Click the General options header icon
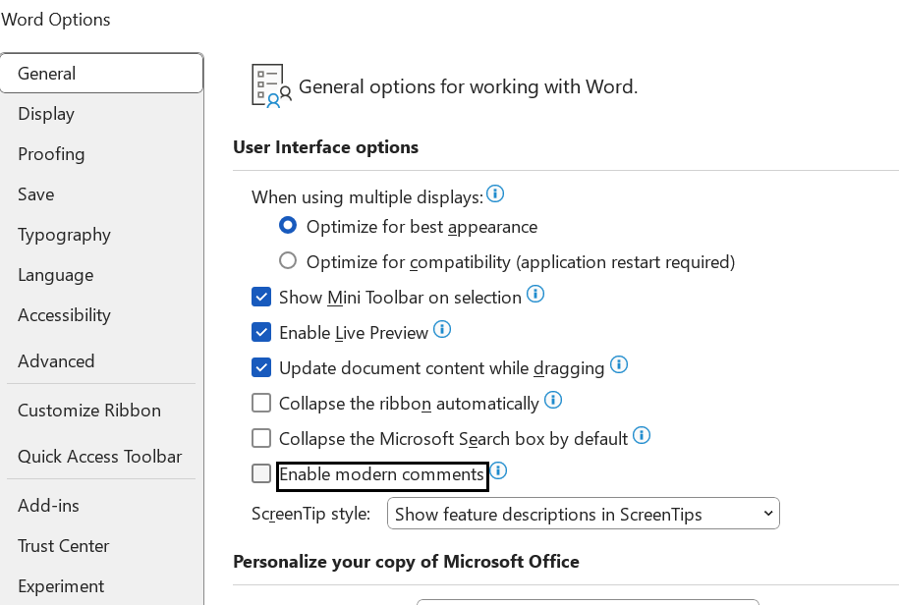 [x=271, y=85]
